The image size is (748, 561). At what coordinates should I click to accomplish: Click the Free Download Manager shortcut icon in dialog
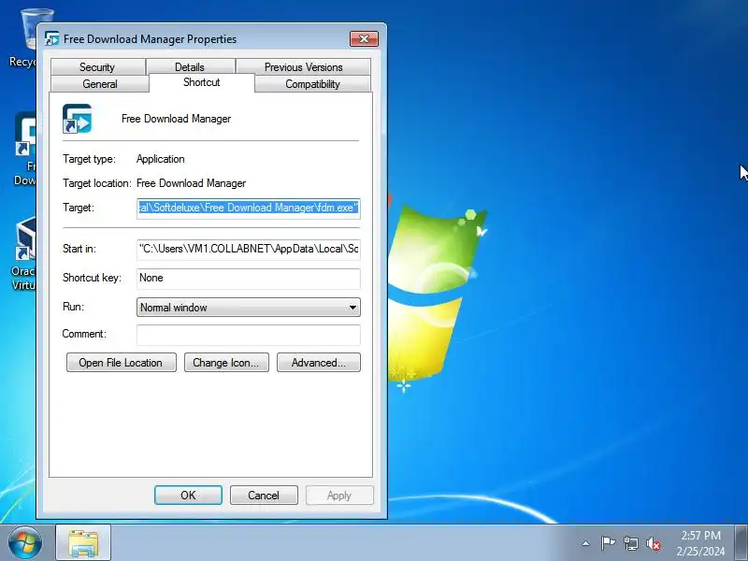(x=77, y=119)
